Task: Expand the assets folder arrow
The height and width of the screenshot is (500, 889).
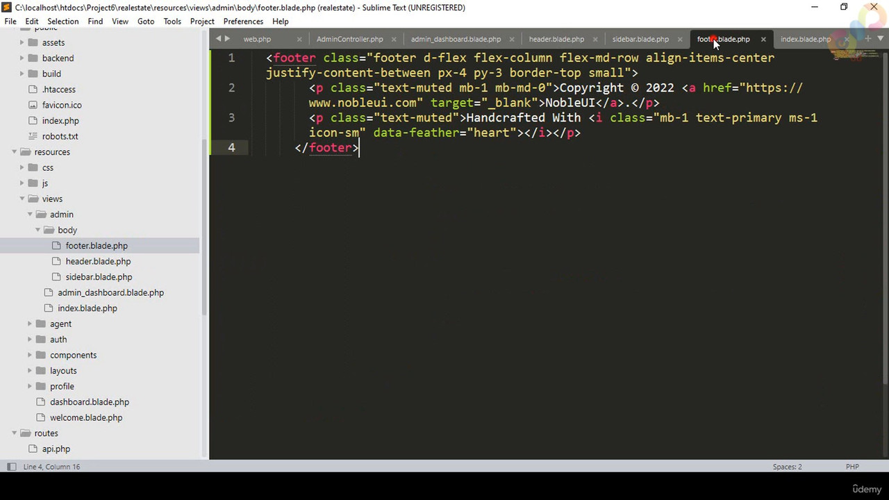Action: point(22,42)
